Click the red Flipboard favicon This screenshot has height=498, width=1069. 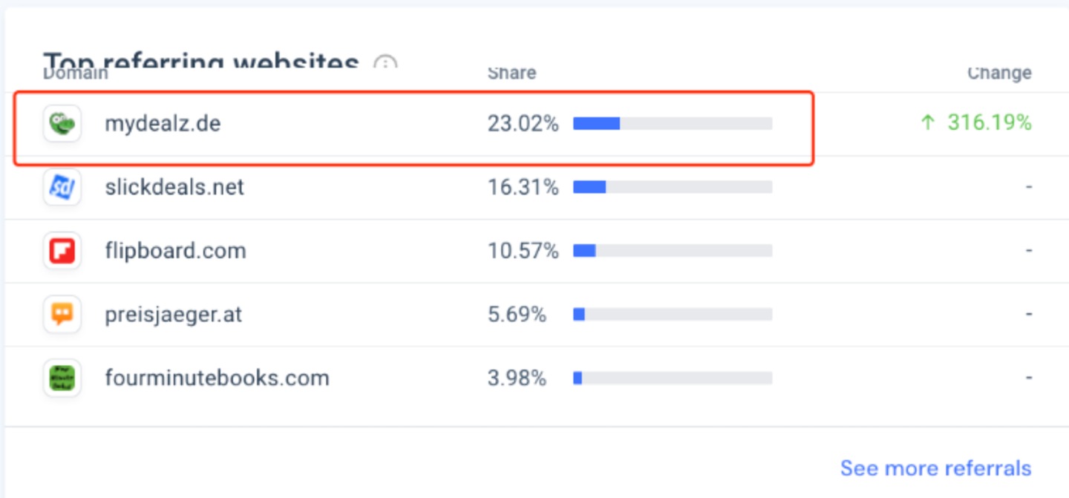(62, 251)
